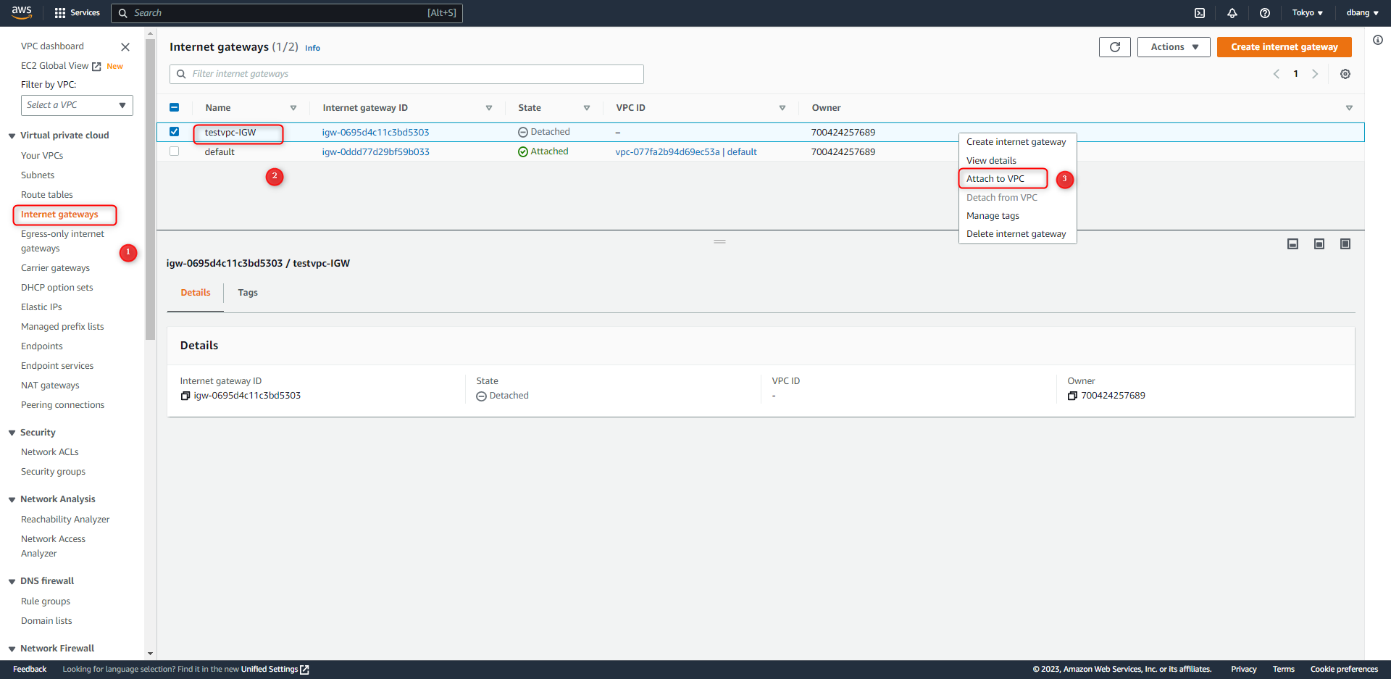Open the dbang account menu
This screenshot has width=1391, height=679.
[x=1362, y=13]
